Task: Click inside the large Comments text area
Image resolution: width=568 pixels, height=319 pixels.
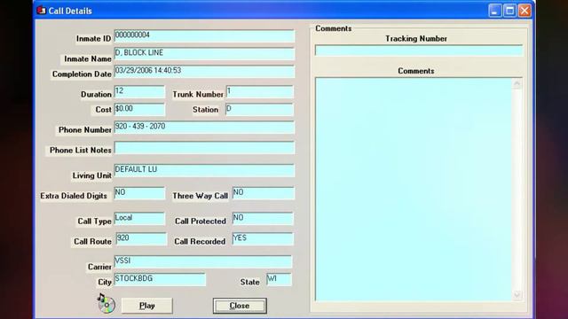Action: point(414,189)
